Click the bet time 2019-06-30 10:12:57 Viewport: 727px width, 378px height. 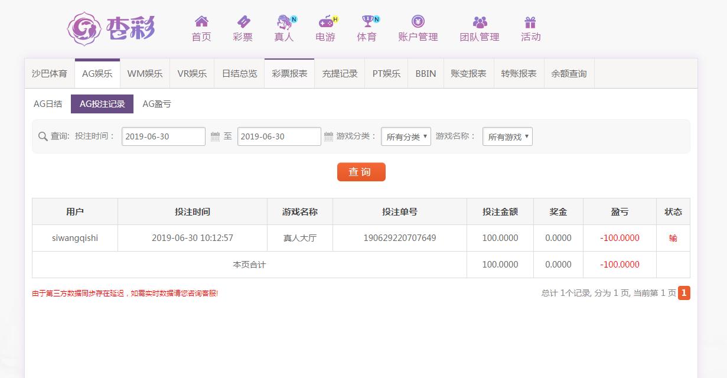pos(193,238)
